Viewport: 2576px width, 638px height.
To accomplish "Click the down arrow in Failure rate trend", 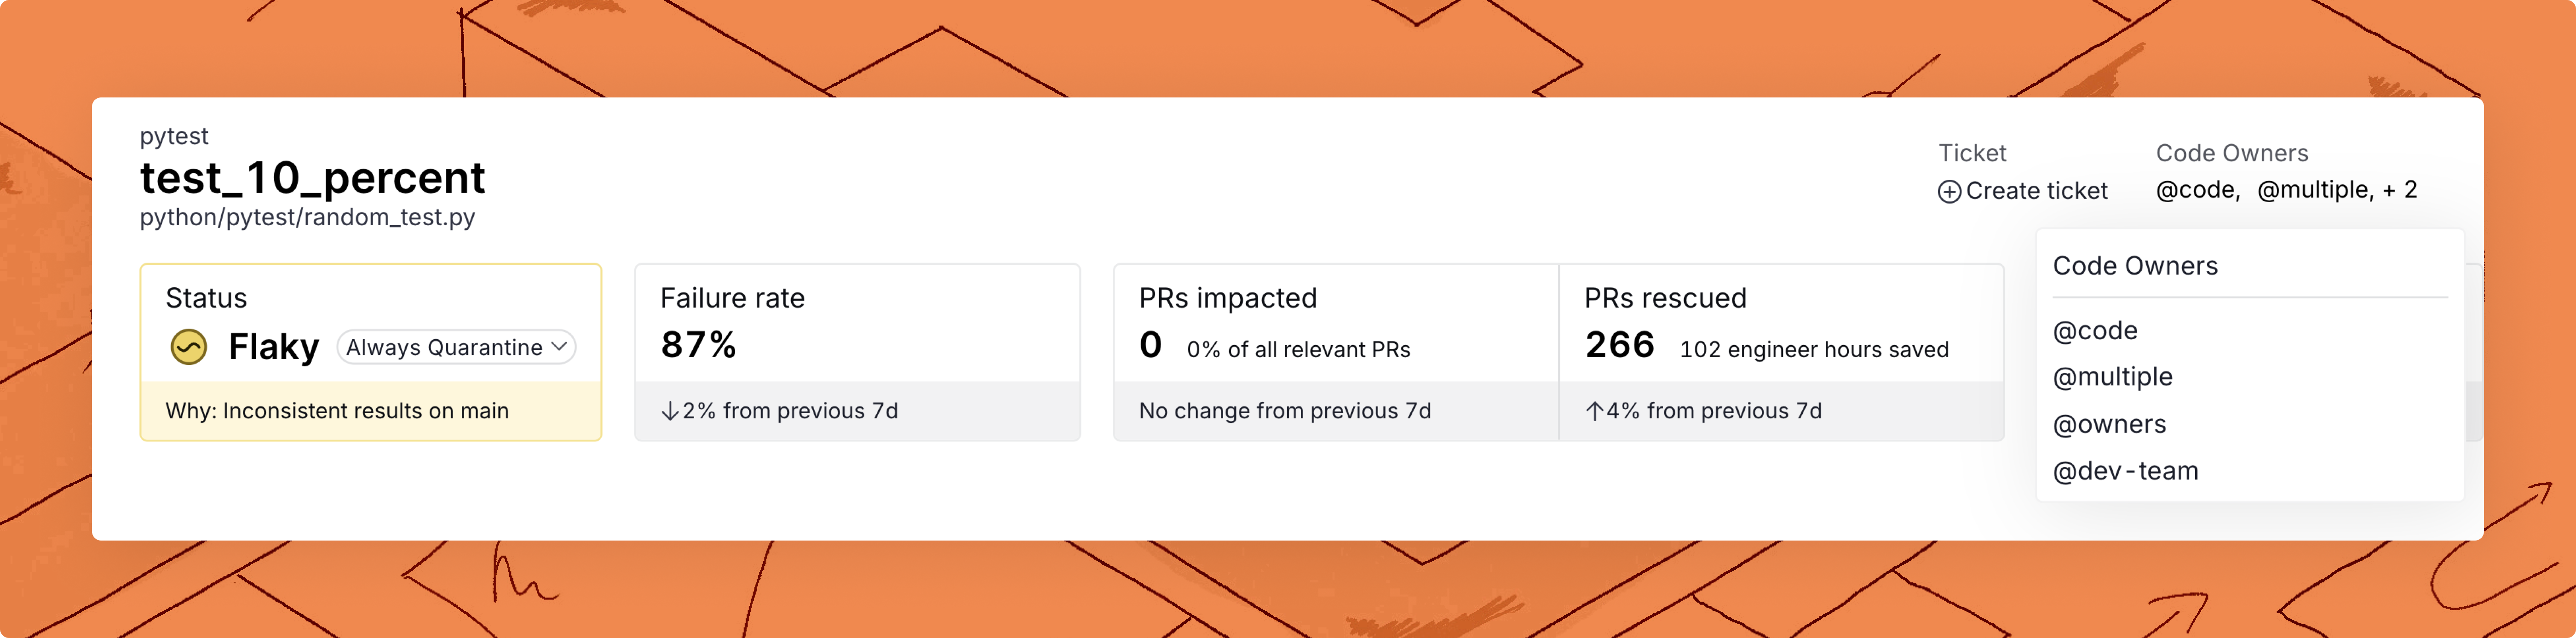I will [x=670, y=411].
